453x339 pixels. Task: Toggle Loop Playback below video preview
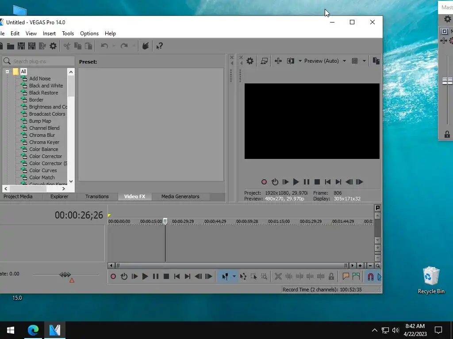(x=275, y=182)
